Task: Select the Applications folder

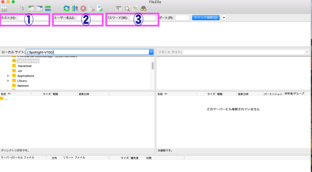Action: tap(26, 76)
